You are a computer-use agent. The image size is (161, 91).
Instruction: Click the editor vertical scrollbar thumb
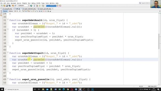[159, 41]
